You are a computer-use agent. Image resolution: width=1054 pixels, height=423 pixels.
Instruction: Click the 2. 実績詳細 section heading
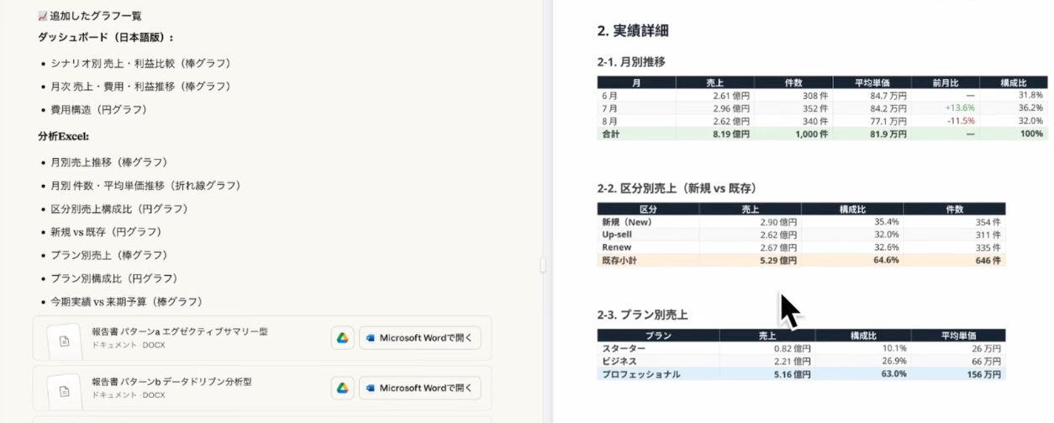tap(632, 31)
